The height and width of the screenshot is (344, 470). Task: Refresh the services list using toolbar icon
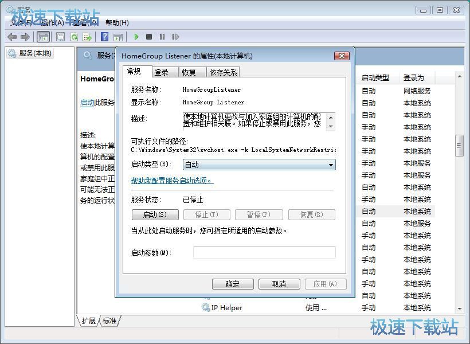(74, 37)
